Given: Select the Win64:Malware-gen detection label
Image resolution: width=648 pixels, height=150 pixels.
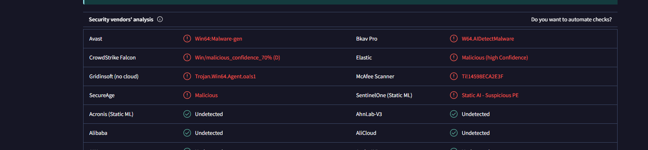Looking at the screenshot, I should tap(218, 39).
